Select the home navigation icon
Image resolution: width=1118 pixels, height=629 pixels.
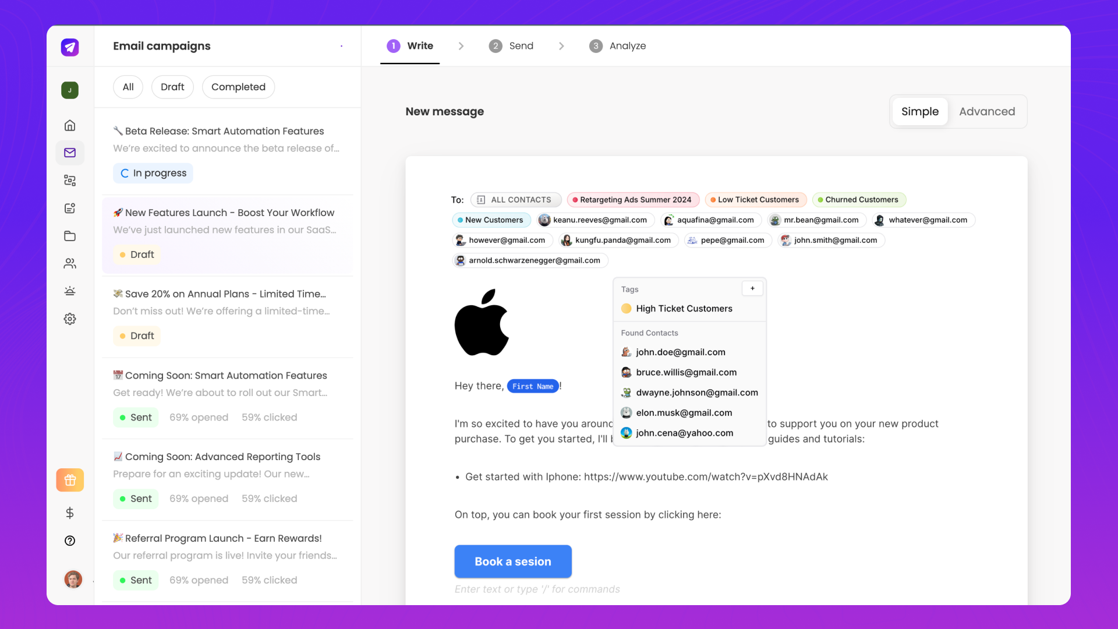[70, 125]
